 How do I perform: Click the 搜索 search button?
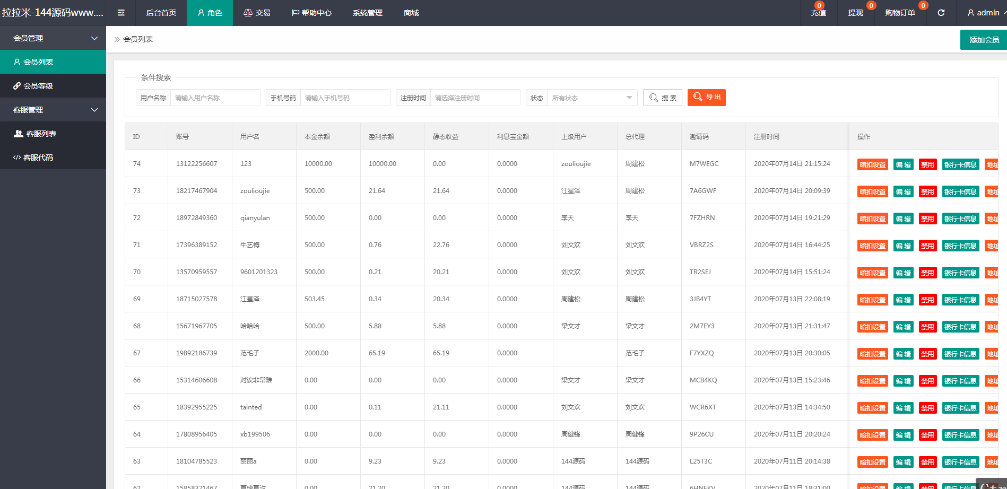(662, 98)
